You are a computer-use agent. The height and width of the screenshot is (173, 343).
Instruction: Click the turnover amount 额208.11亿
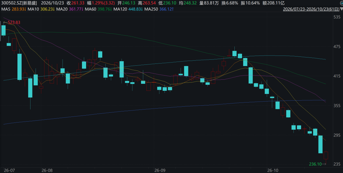tap(274, 3)
